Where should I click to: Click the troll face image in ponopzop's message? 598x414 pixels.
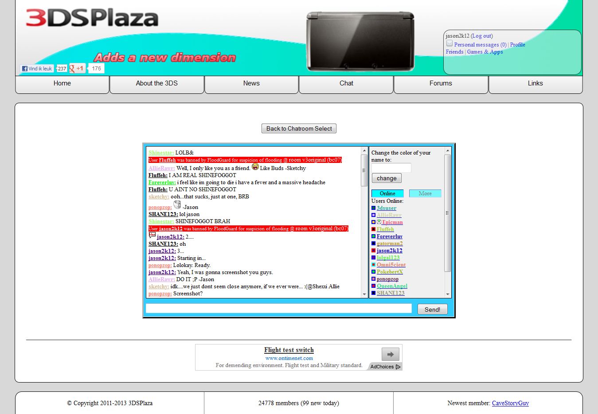(177, 205)
